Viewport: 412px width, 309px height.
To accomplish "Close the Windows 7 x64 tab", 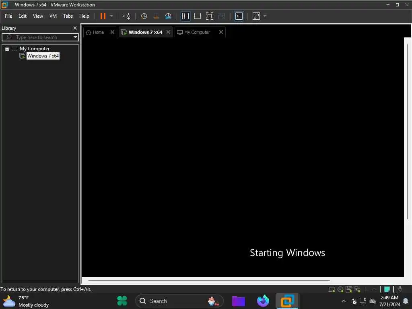I will 169,32.
